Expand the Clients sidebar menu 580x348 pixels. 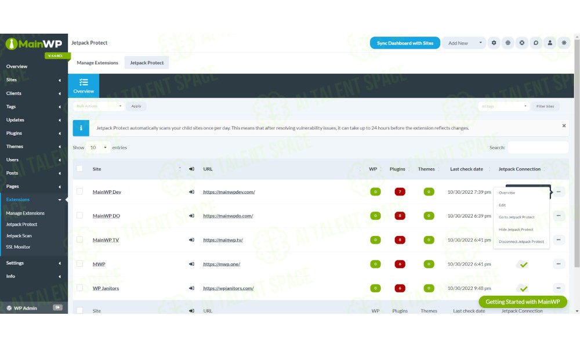34,93
